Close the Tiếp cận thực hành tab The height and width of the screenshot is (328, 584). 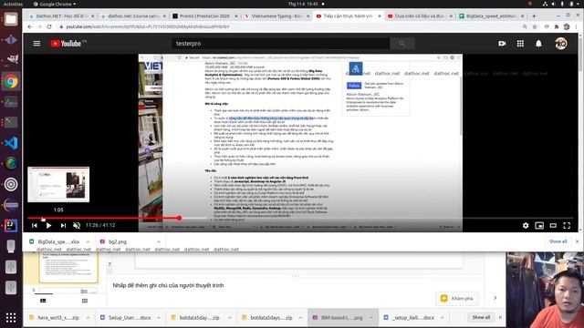click(380, 16)
